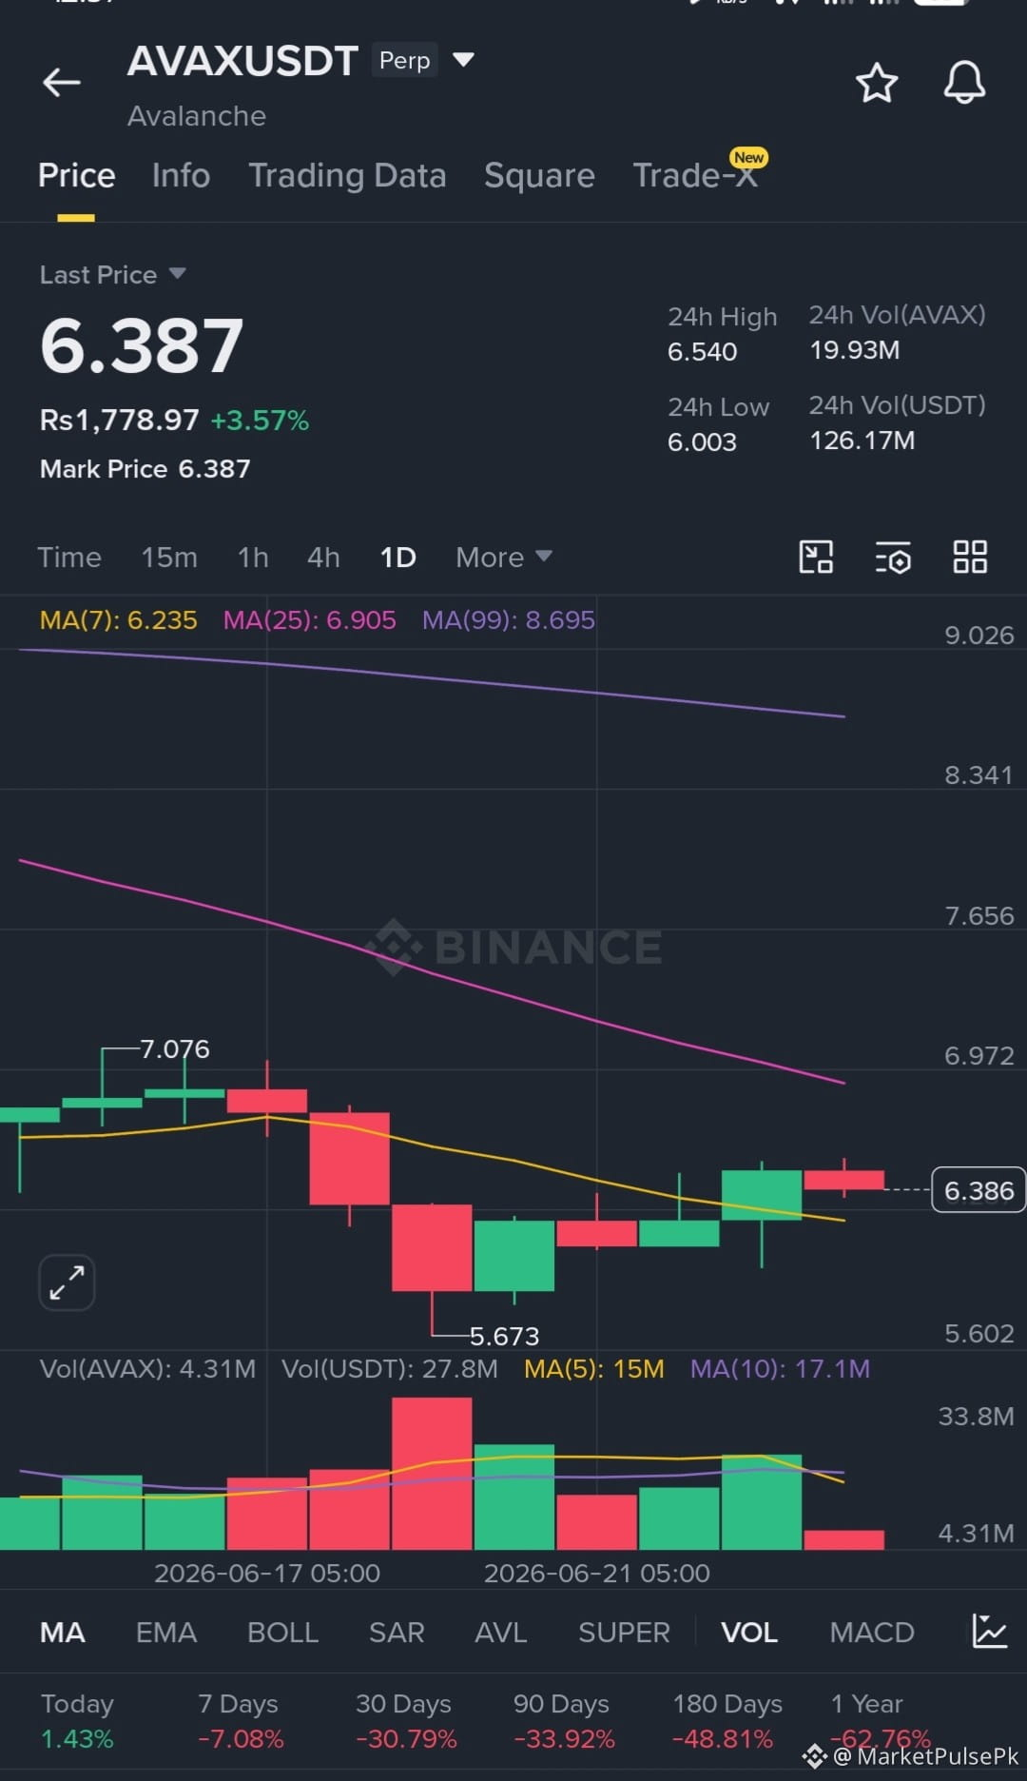Open the grid layout icon
The width and height of the screenshot is (1027, 1781).
pos(970,557)
